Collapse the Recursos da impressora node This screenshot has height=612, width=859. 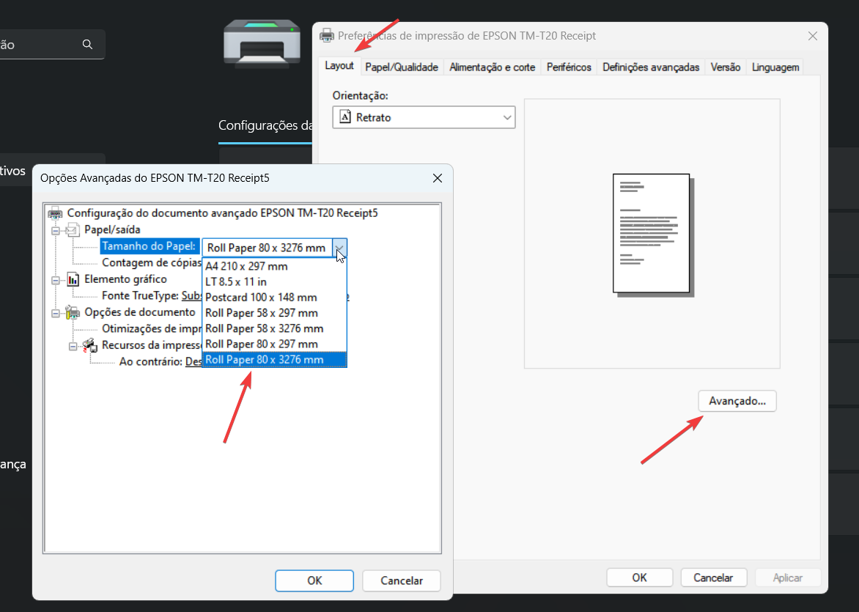coord(73,346)
